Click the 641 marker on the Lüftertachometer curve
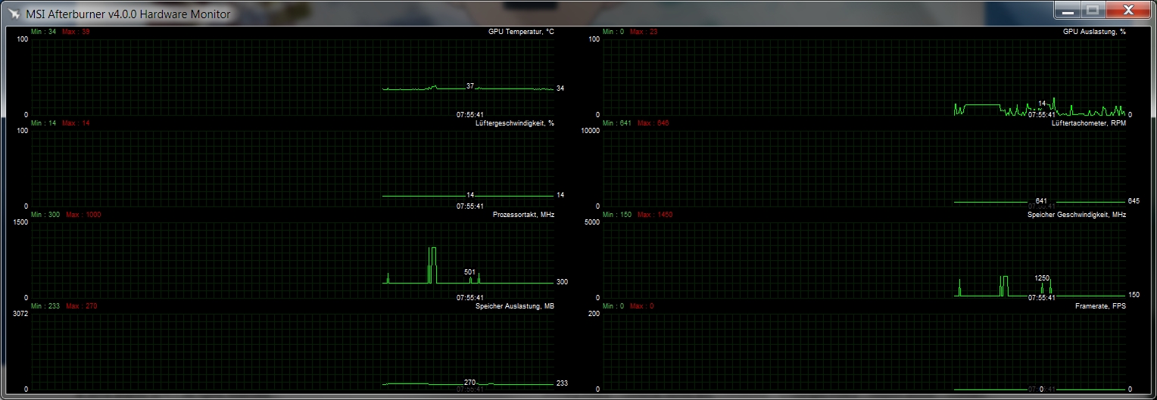Image resolution: width=1157 pixels, height=400 pixels. 1042,201
